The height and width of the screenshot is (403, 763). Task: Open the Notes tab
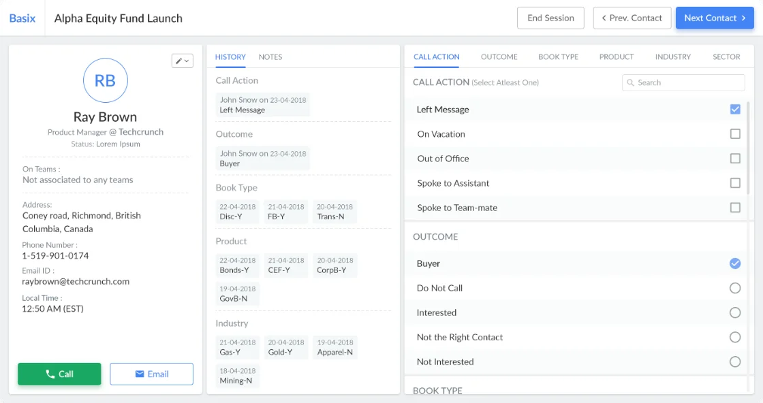click(270, 57)
